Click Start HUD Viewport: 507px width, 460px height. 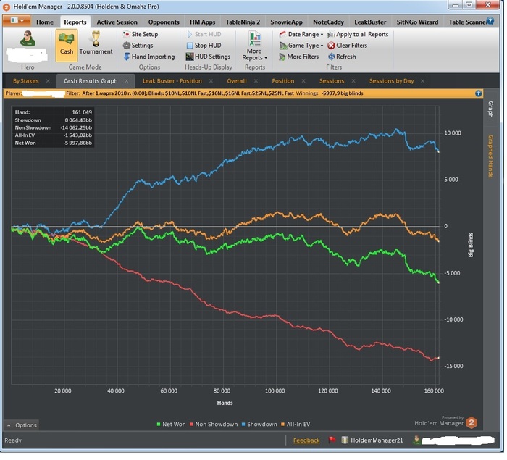pyautogui.click(x=204, y=34)
